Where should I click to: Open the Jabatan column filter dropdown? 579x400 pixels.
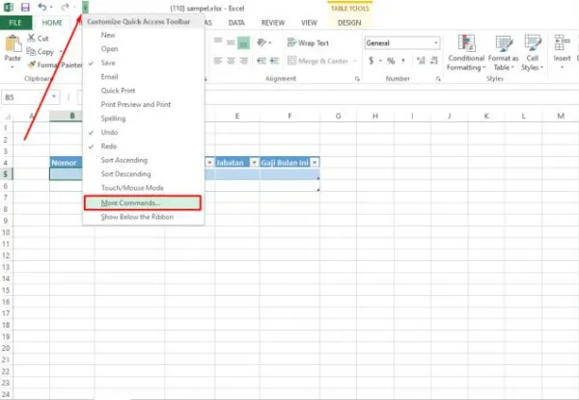(254, 163)
